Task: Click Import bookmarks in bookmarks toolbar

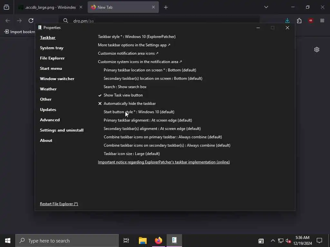Action: click(x=20, y=32)
